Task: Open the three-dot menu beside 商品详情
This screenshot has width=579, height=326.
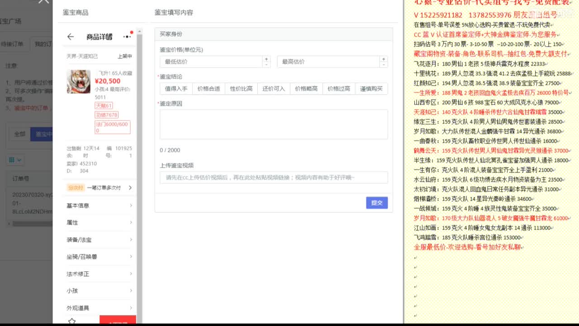Action: point(127,37)
